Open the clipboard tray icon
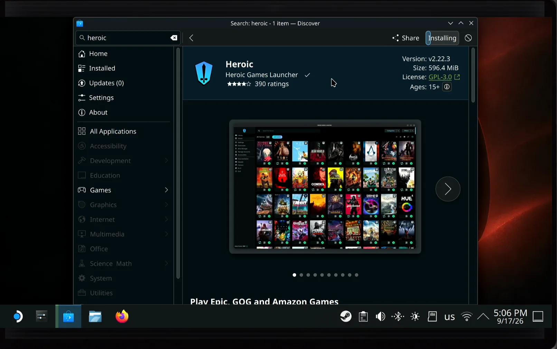557x349 pixels. click(x=363, y=317)
